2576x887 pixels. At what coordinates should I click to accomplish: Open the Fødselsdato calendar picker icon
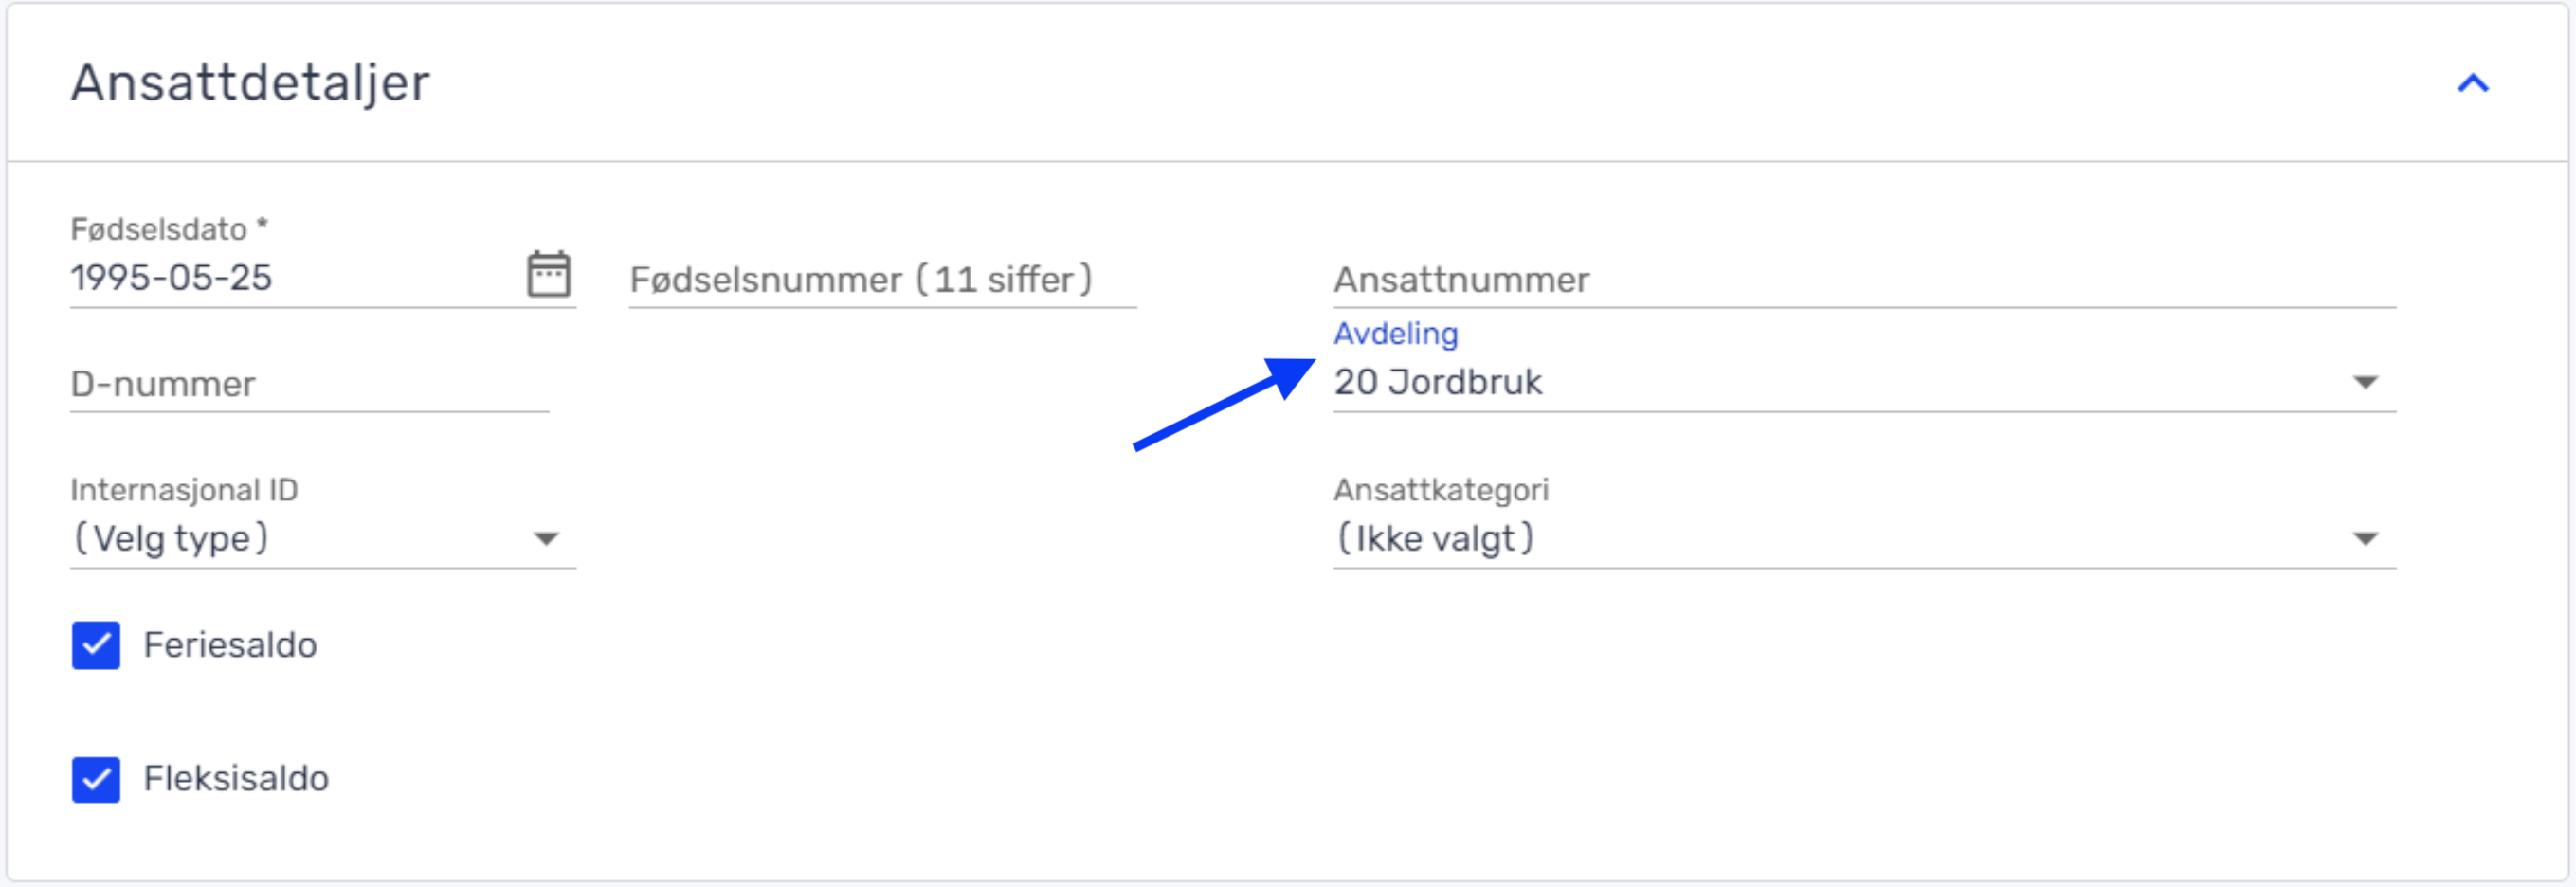click(x=548, y=275)
